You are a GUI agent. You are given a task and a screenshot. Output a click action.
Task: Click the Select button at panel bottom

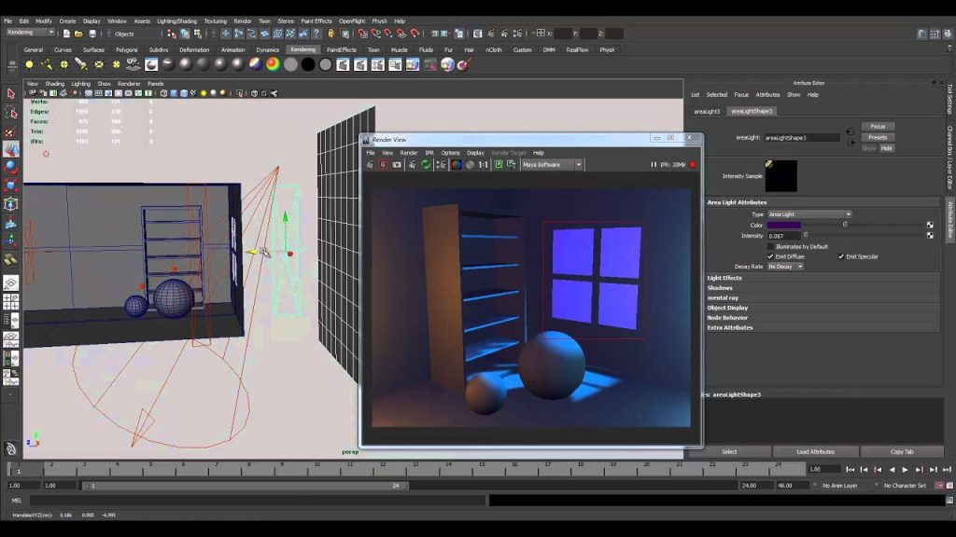click(x=729, y=452)
